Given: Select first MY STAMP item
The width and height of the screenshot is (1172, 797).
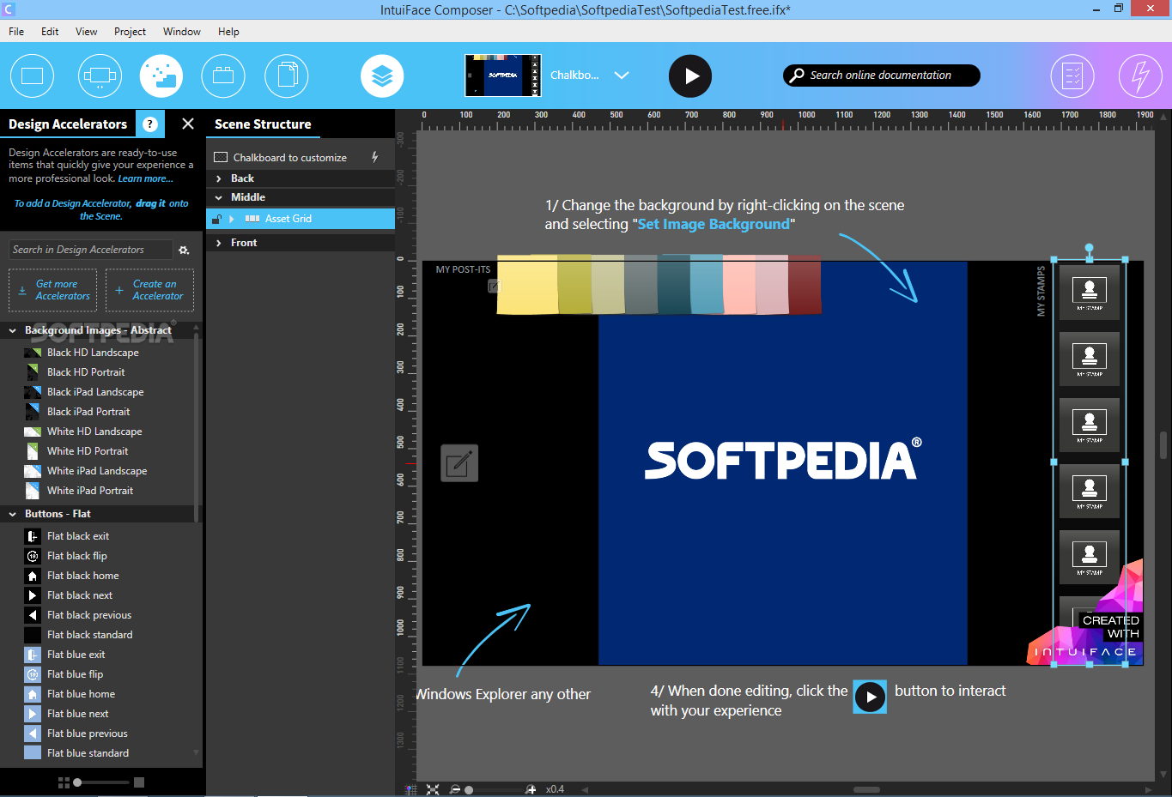Looking at the screenshot, I should [x=1090, y=294].
